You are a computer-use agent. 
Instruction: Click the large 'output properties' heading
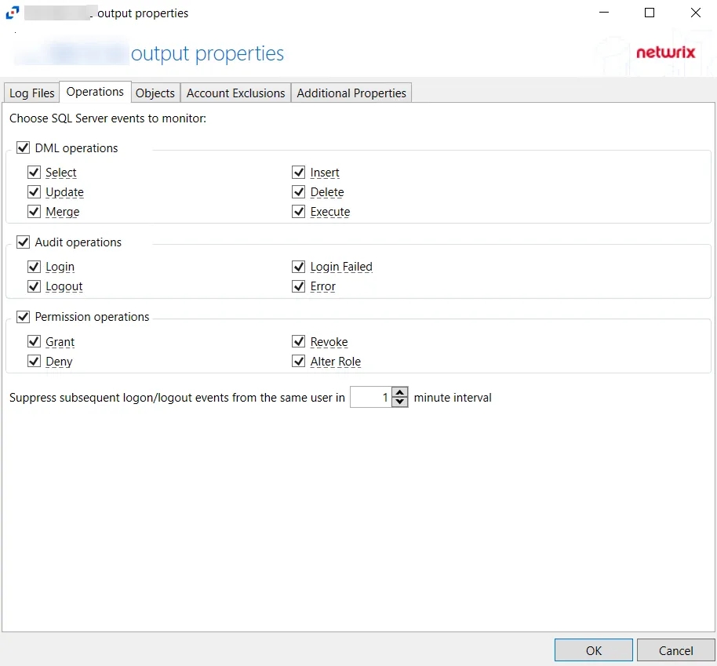207,54
